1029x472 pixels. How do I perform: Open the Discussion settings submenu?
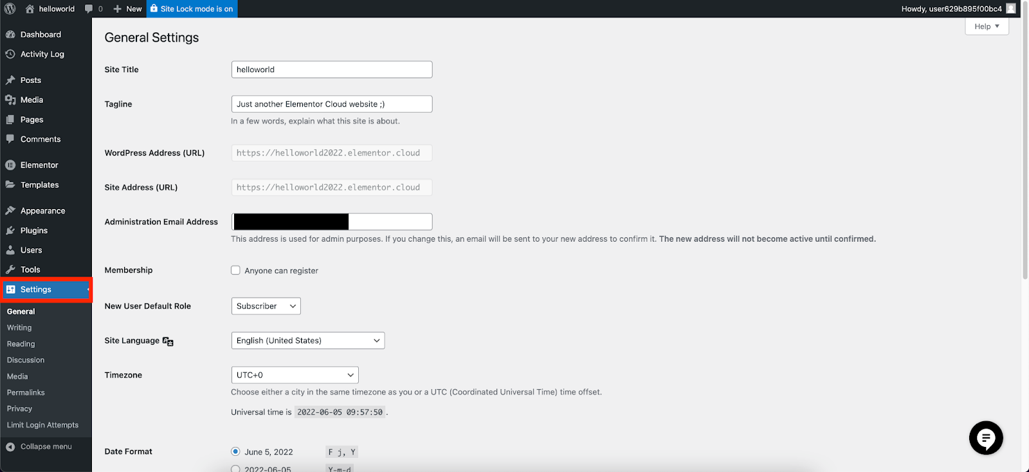point(26,360)
